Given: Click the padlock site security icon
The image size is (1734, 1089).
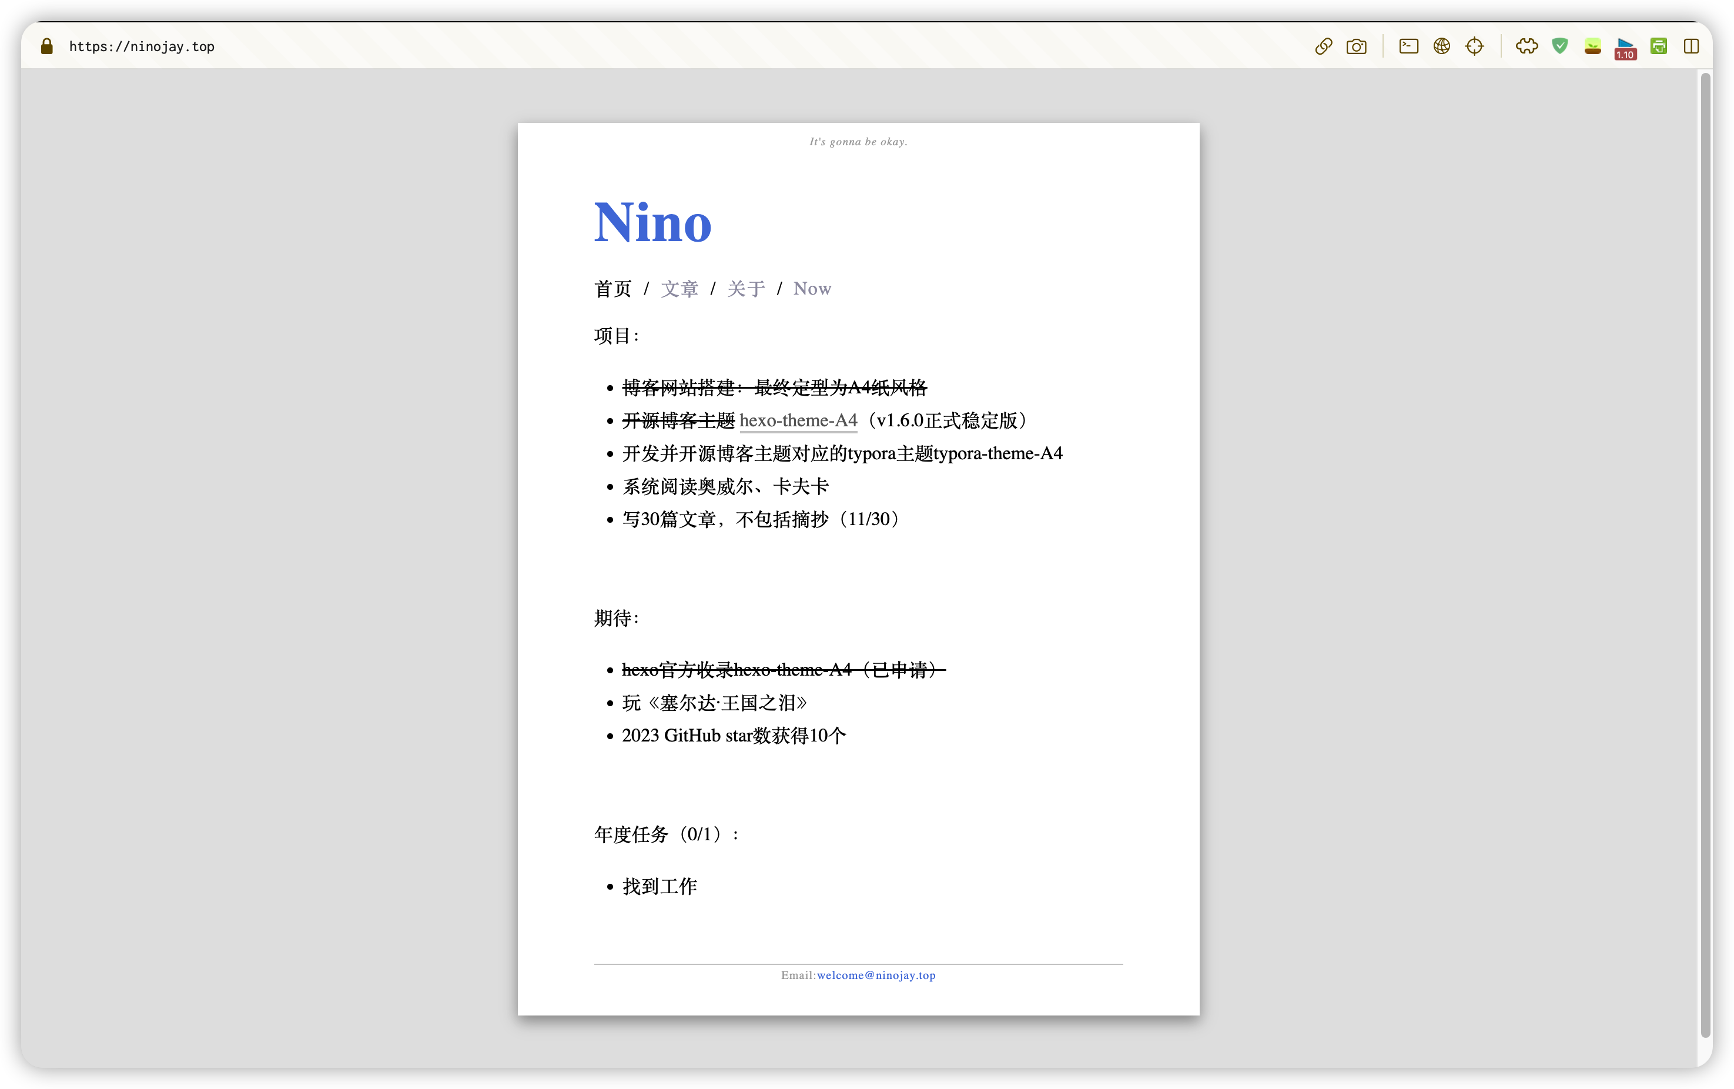Looking at the screenshot, I should [47, 46].
